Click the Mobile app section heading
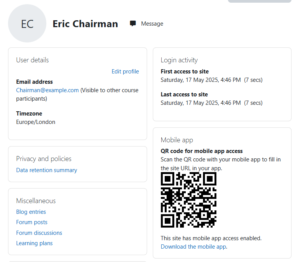 click(x=177, y=140)
